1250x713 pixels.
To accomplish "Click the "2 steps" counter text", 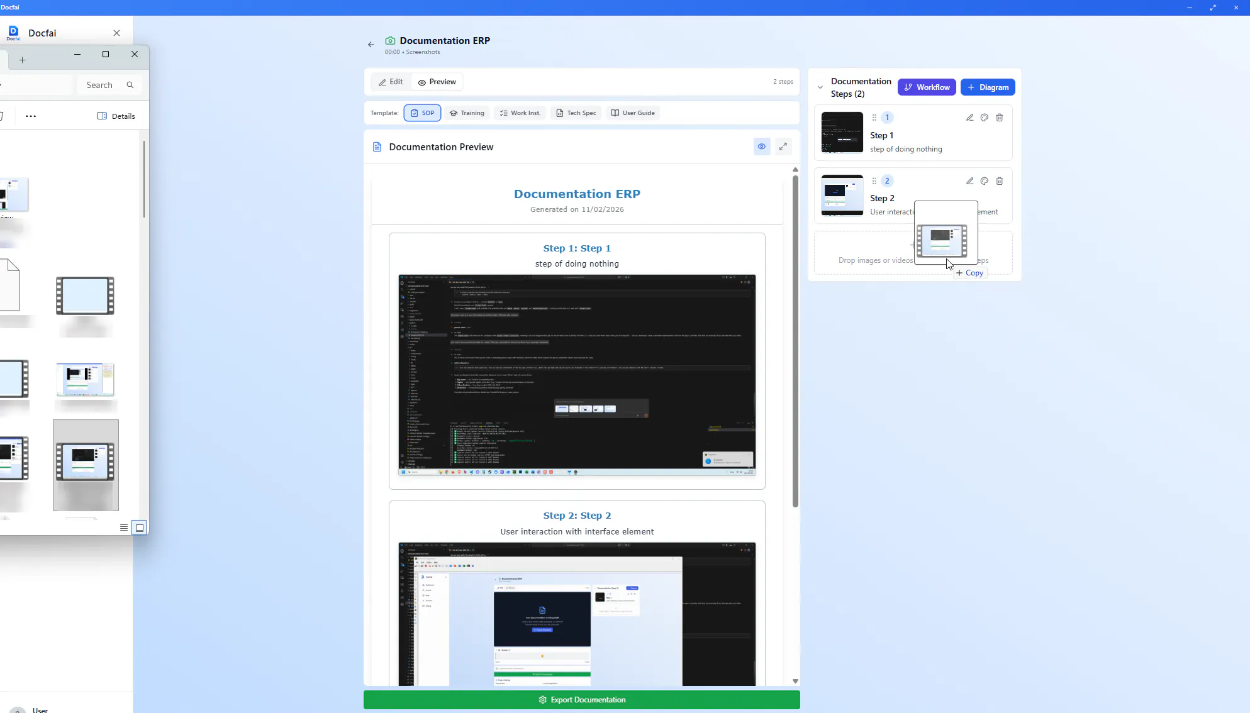I will (783, 82).
